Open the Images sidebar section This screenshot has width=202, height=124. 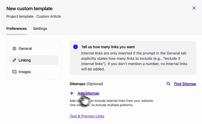34,72
